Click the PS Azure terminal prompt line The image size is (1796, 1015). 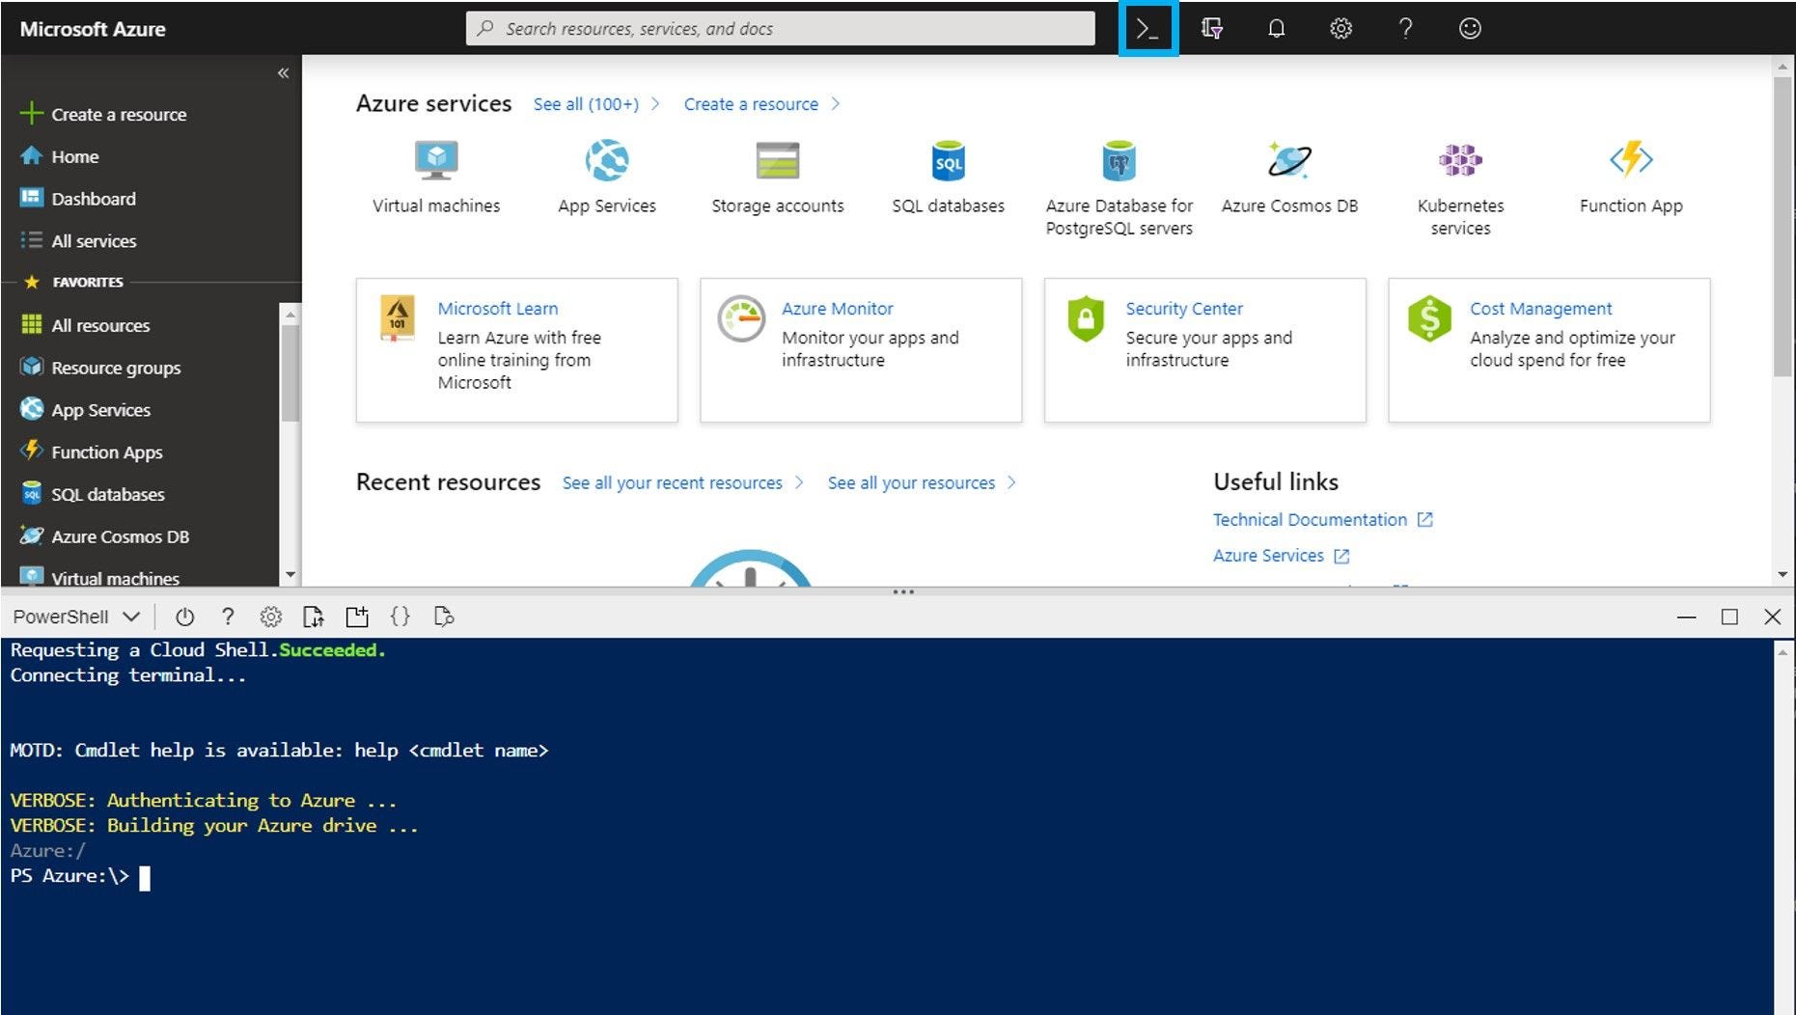coord(80,876)
